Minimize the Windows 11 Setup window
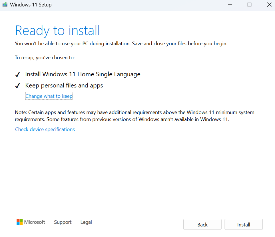This screenshot has height=237, width=275. click(x=230, y=5)
